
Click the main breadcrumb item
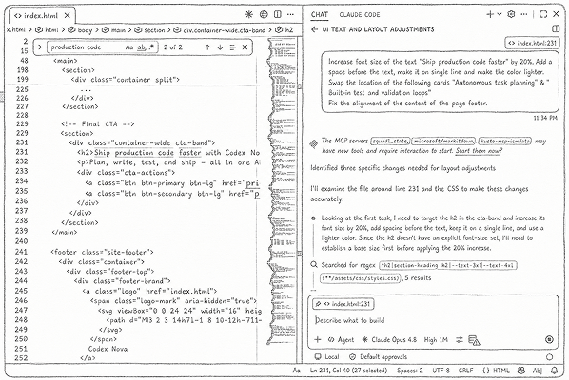pyautogui.click(x=113, y=30)
